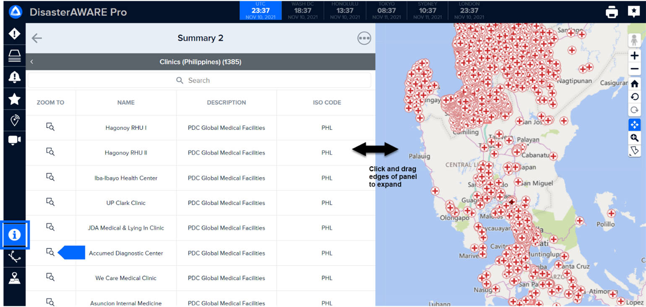Image resolution: width=646 pixels, height=307 pixels.
Task: Select the polygon draw tool
Action: (634, 151)
